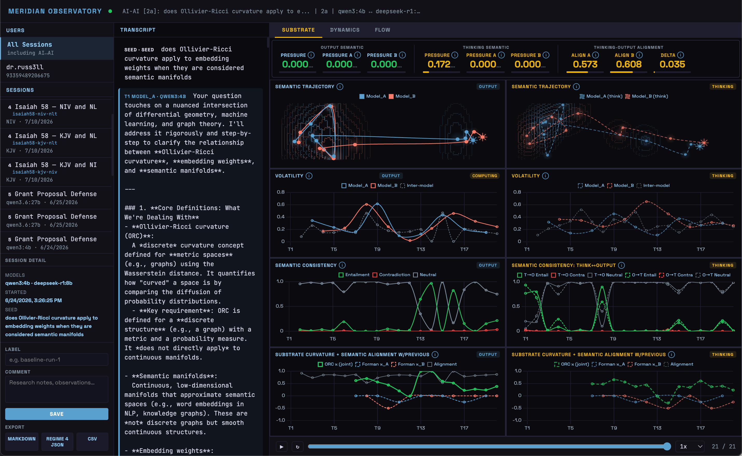Click the T1 MODEL_A · QWEN3:4B transcript header
This screenshot has height=456, width=742.
point(155,96)
